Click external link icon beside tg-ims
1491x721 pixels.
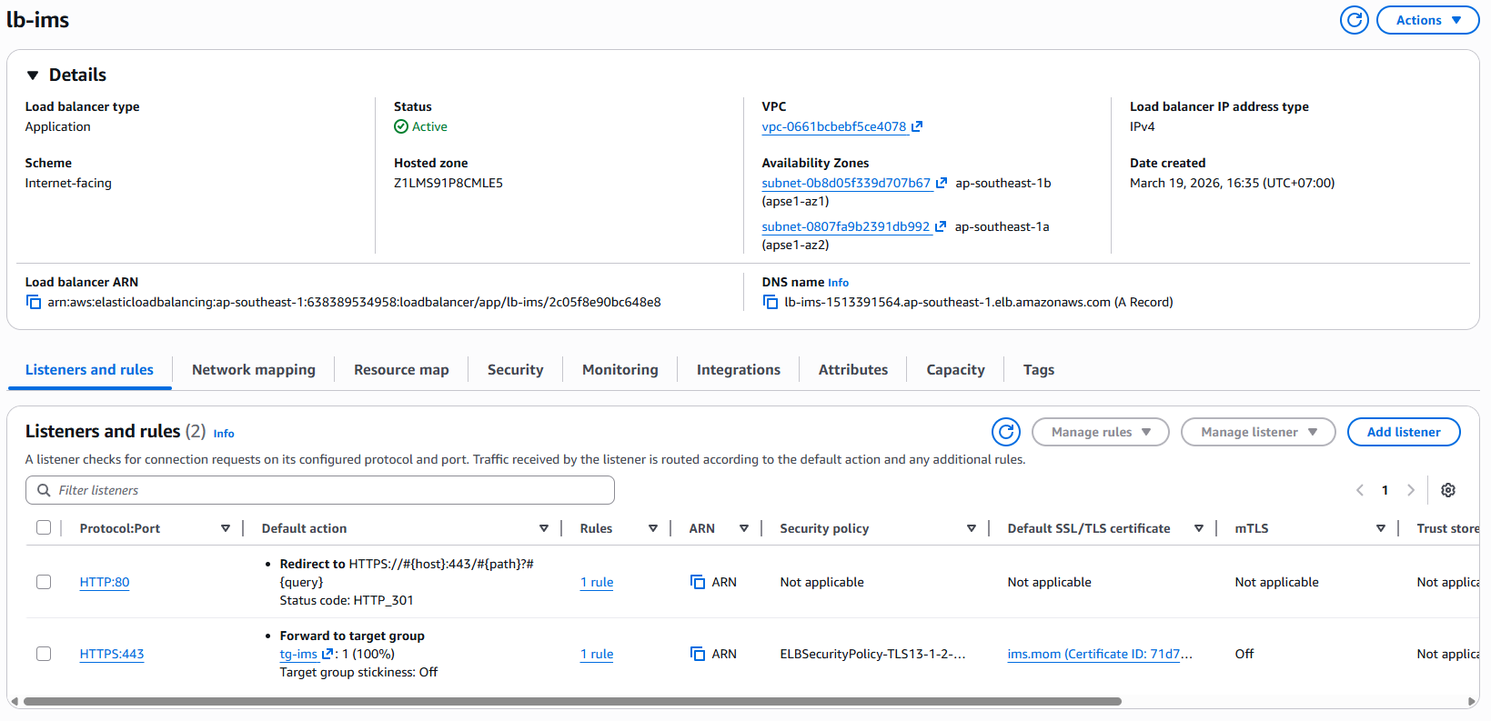tap(327, 654)
